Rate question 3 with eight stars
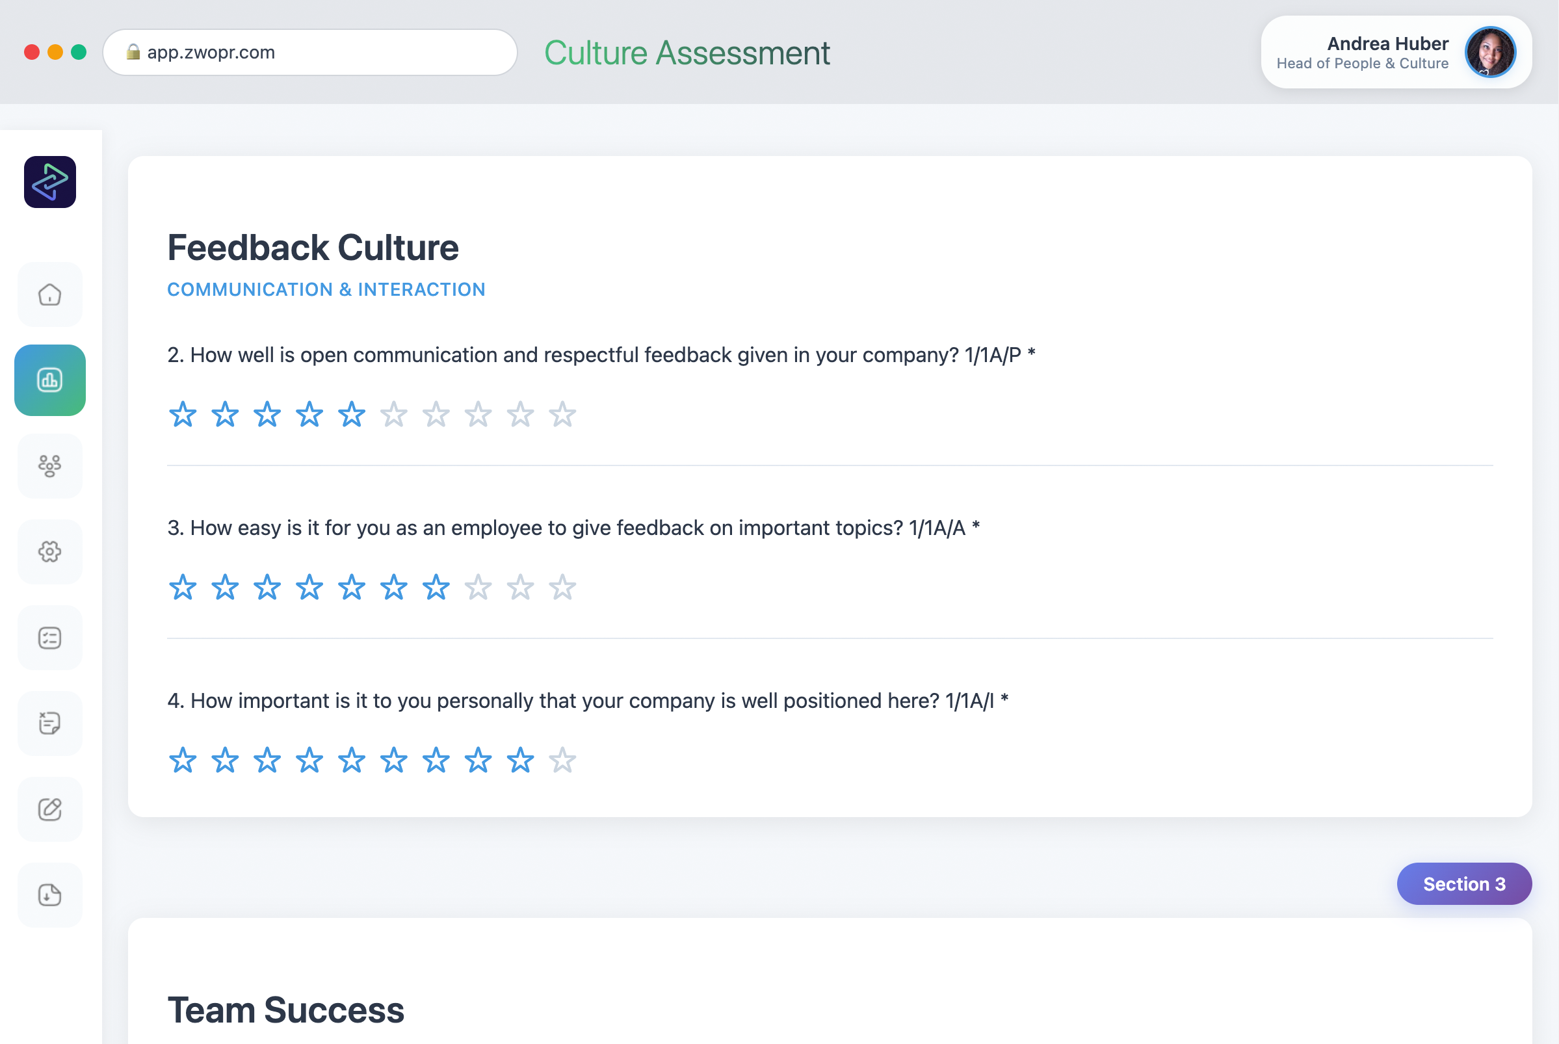The image size is (1559, 1044). pyautogui.click(x=478, y=588)
